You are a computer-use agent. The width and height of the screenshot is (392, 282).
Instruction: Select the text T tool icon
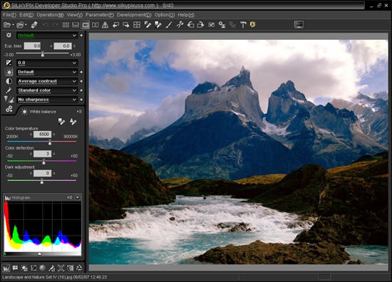(x=243, y=25)
